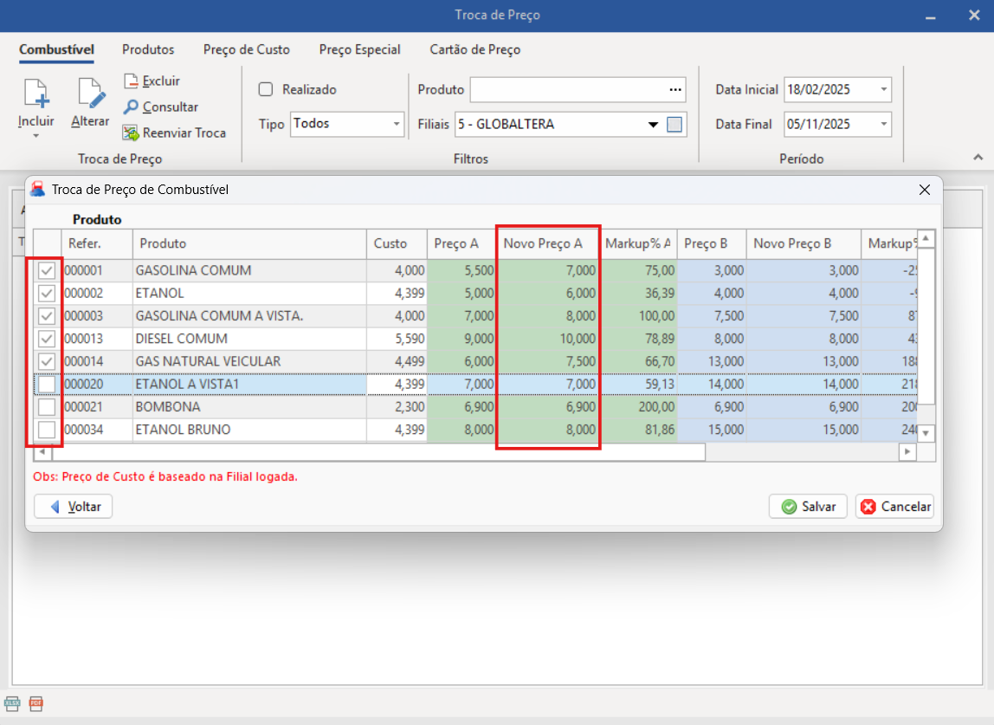Click the Alterar edit pencil icon
Image resolution: width=994 pixels, height=725 pixels.
pyautogui.click(x=90, y=94)
